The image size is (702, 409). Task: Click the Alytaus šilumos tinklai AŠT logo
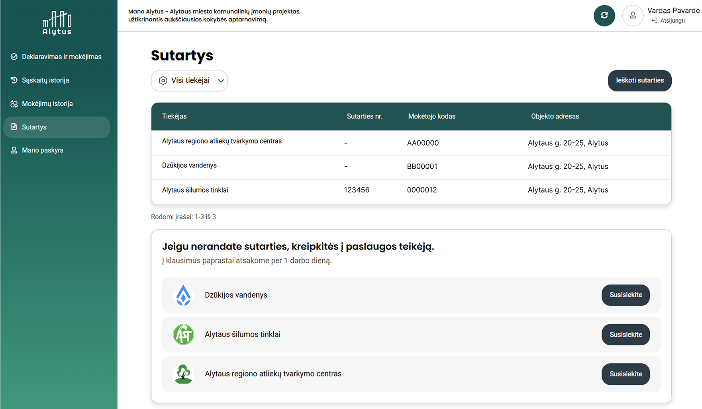183,335
